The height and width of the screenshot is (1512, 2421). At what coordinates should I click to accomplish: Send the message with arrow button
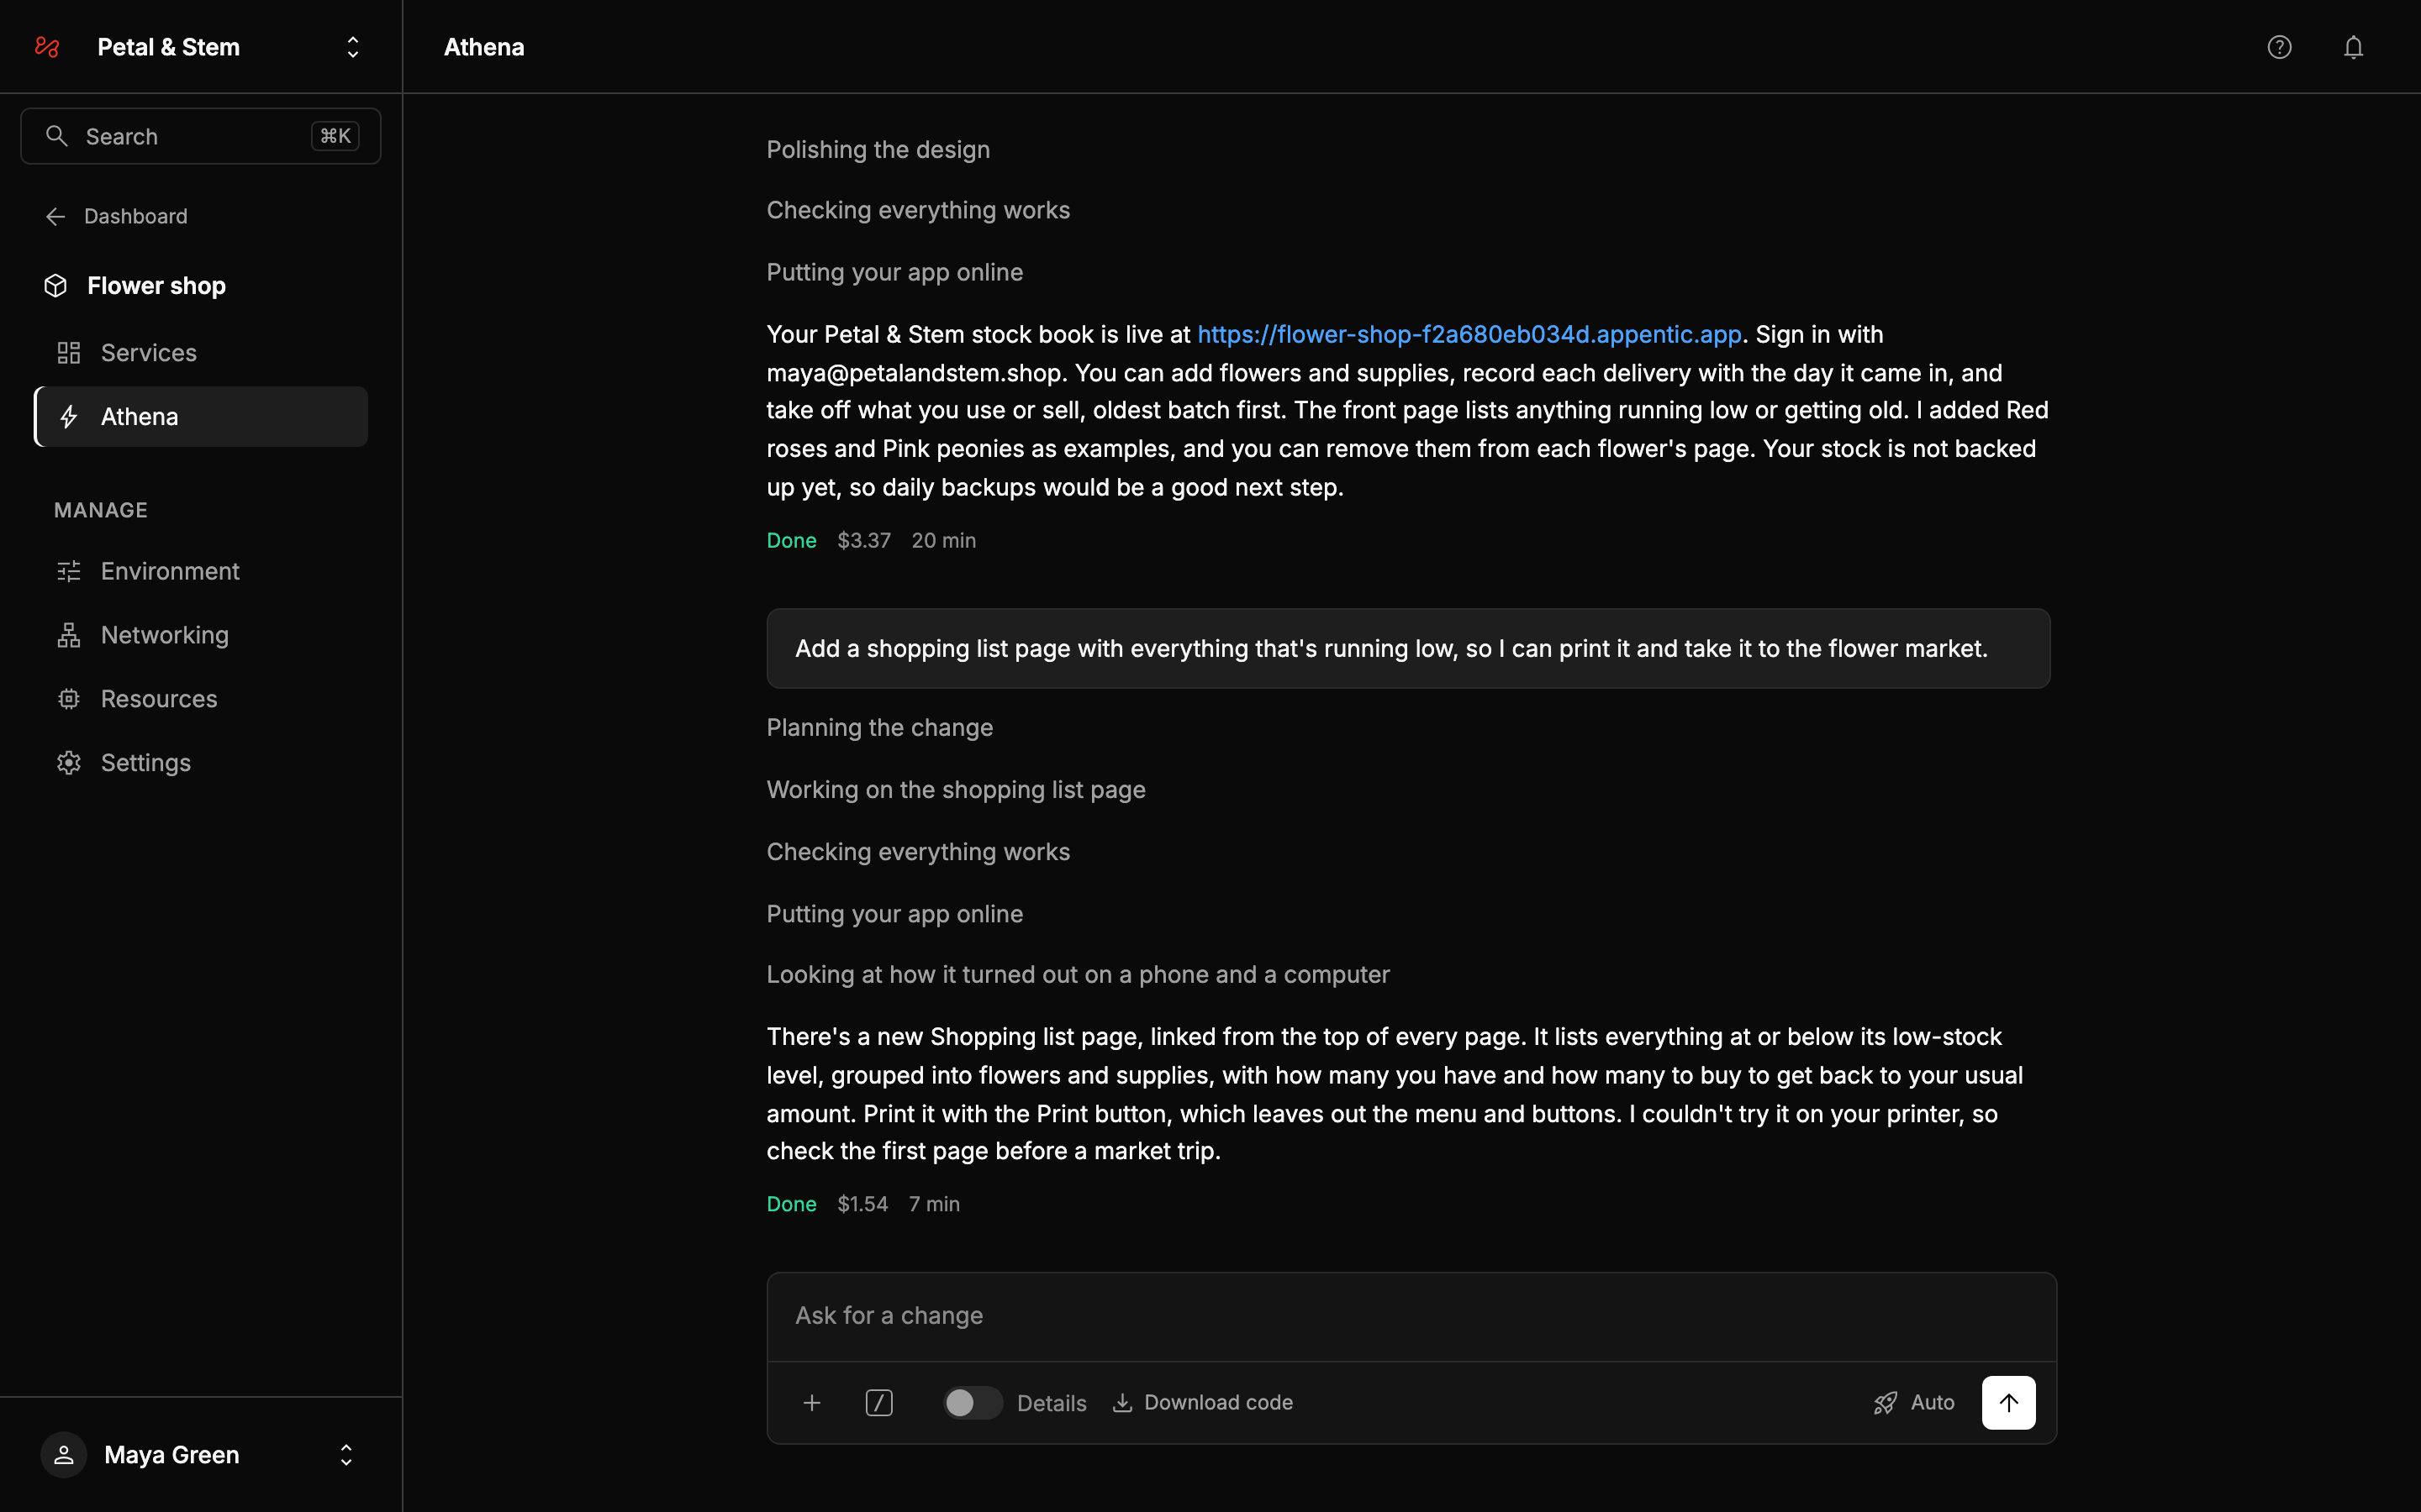coord(2007,1403)
